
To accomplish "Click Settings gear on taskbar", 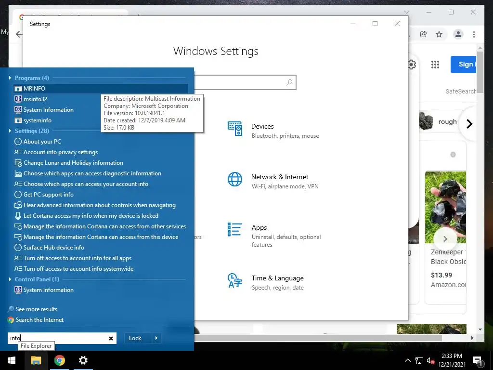I will [83, 360].
